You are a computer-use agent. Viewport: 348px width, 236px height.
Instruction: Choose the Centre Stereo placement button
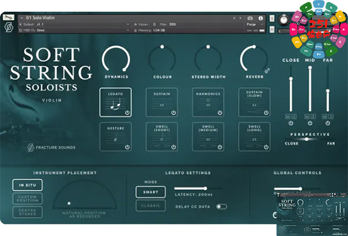tap(27, 212)
